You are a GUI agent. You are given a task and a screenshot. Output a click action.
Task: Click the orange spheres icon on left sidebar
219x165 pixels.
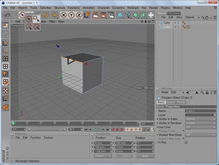tap(5, 107)
